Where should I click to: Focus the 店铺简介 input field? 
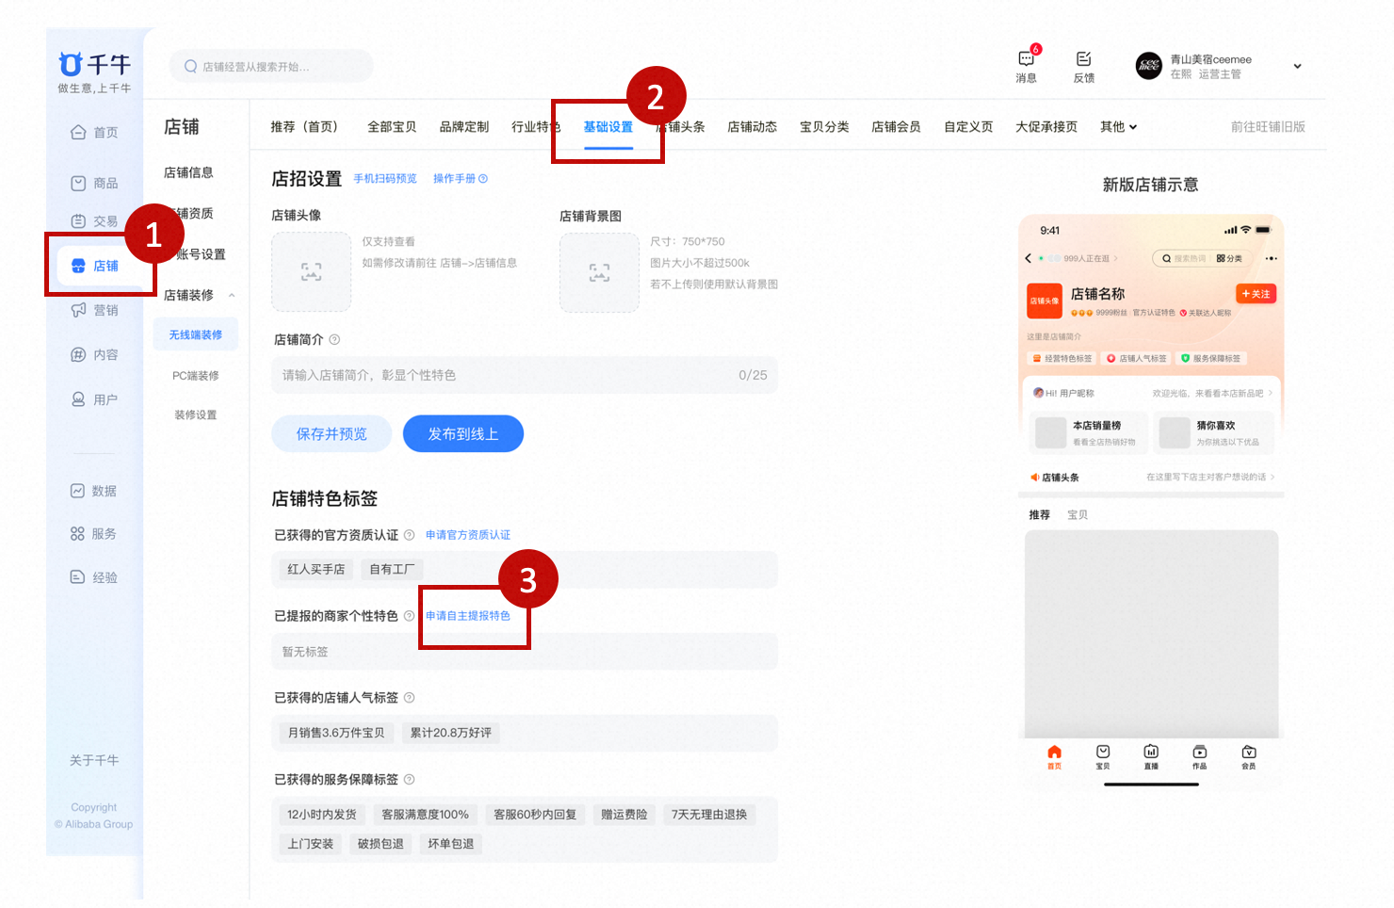pos(525,376)
